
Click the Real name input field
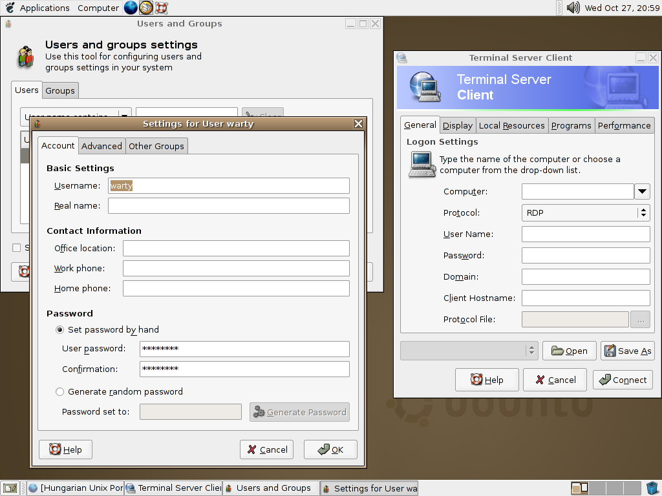(x=229, y=206)
